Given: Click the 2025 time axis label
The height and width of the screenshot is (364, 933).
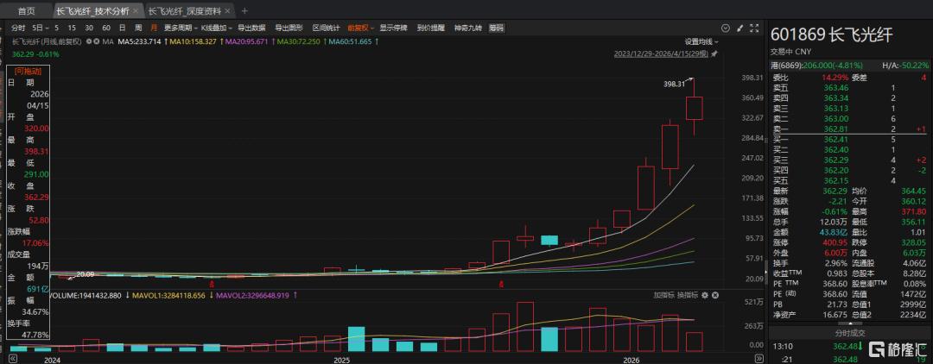Looking at the screenshot, I should [341, 359].
